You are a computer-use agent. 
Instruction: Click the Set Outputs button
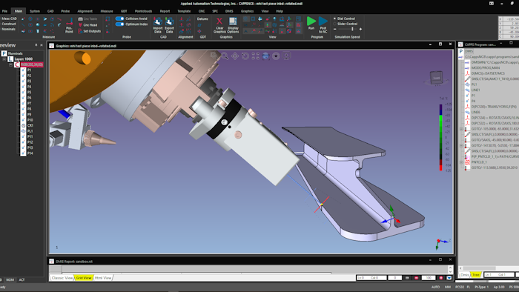pyautogui.click(x=89, y=31)
